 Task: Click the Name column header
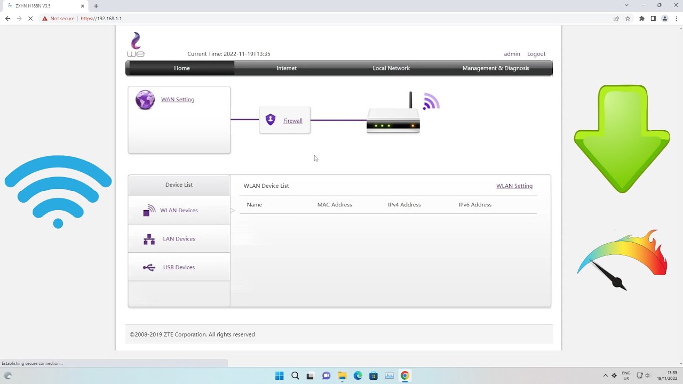click(x=255, y=205)
